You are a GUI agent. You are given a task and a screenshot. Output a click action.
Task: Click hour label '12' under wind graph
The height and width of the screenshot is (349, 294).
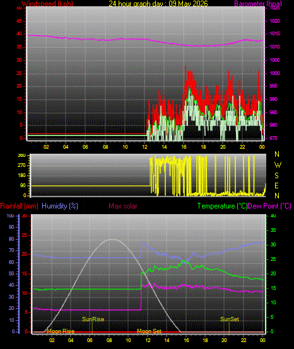(x=144, y=147)
